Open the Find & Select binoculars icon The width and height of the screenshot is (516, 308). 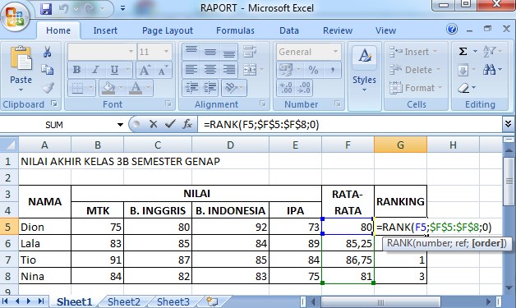pyautogui.click(x=490, y=70)
